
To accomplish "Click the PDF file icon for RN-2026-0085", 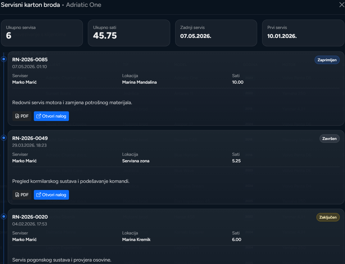I will 17,116.
